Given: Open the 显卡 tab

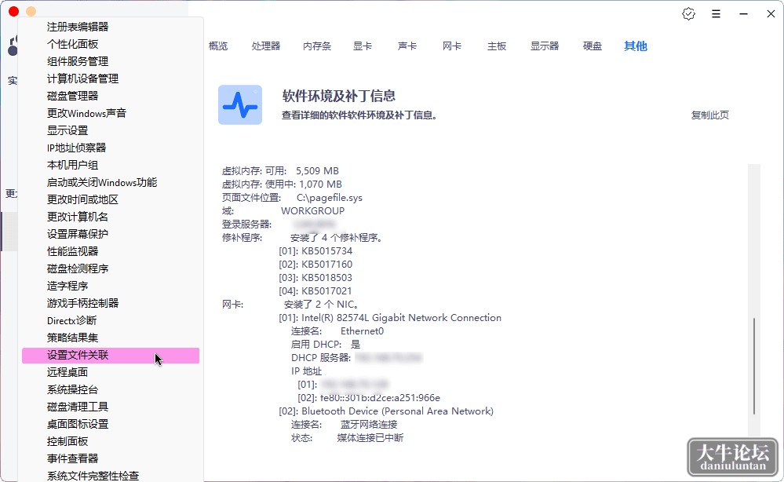Looking at the screenshot, I should pyautogui.click(x=363, y=46).
